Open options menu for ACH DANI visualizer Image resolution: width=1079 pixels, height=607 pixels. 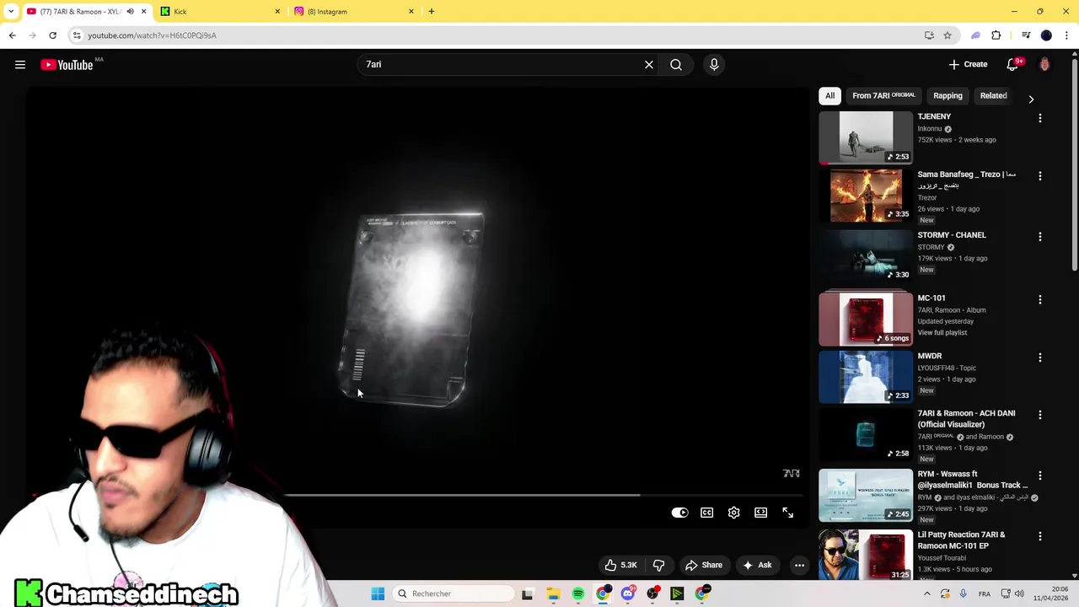(1039, 415)
